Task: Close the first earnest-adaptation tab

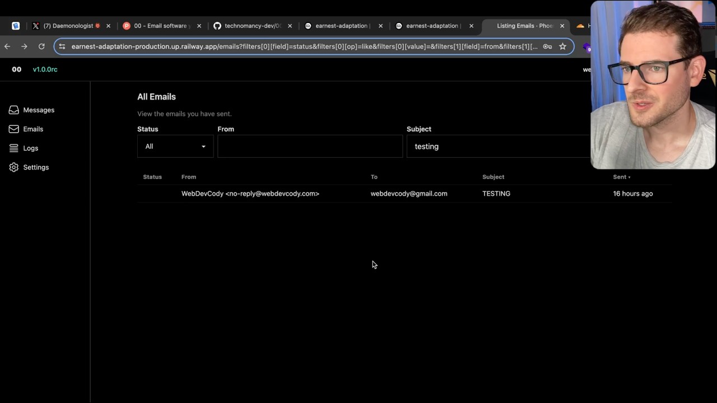Action: click(x=381, y=26)
